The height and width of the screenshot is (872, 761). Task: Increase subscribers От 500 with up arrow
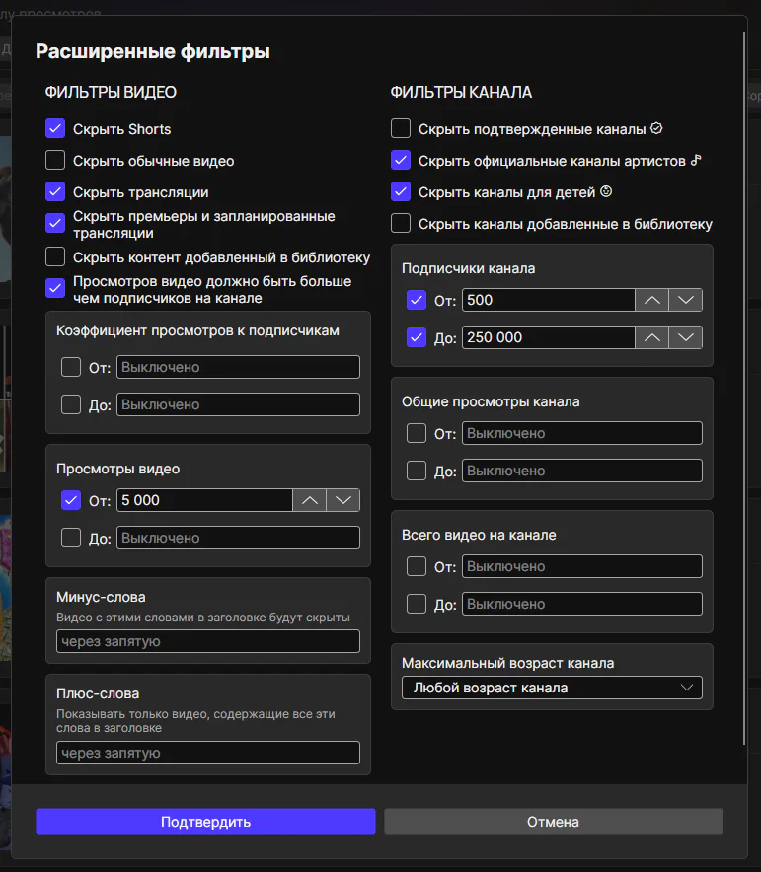click(x=652, y=300)
